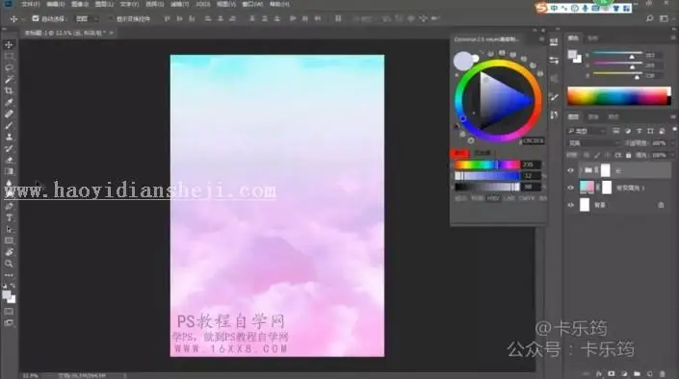679x379 pixels.
Task: Select the Move tool in toolbox
Action: pos(9,44)
